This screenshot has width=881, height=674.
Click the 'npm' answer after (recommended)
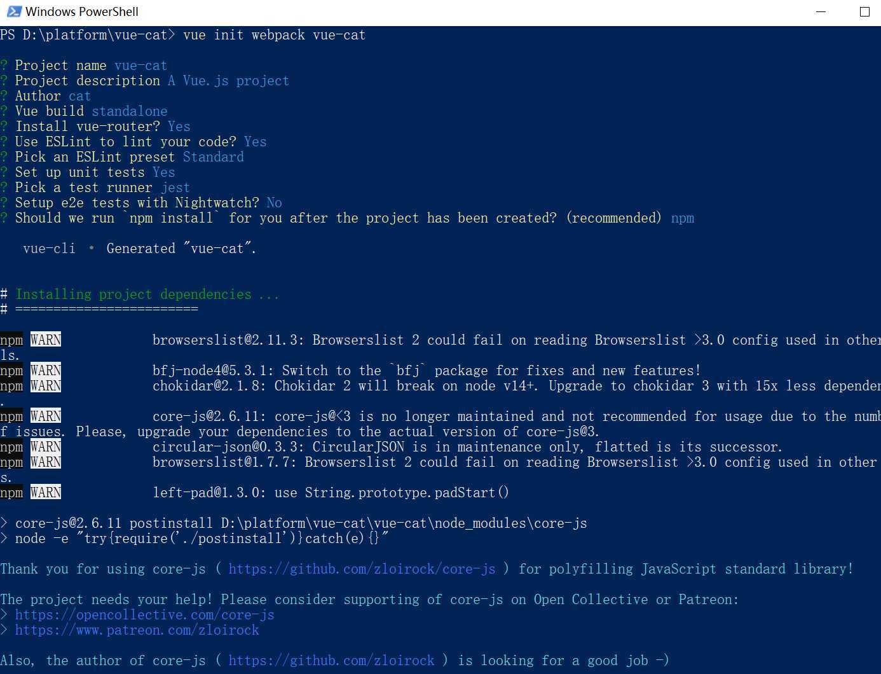(x=683, y=218)
